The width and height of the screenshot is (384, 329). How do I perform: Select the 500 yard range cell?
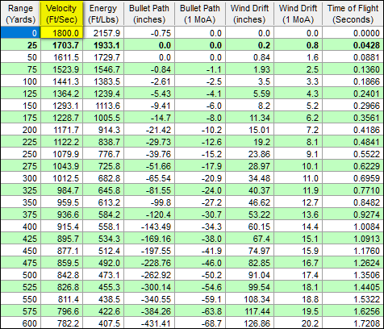(20, 275)
